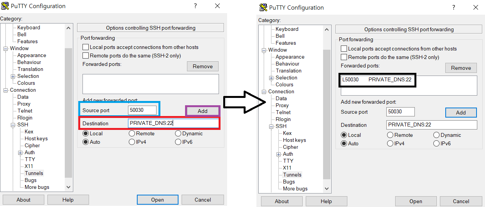
Task: Click Source port field in left window
Action: 142,110
